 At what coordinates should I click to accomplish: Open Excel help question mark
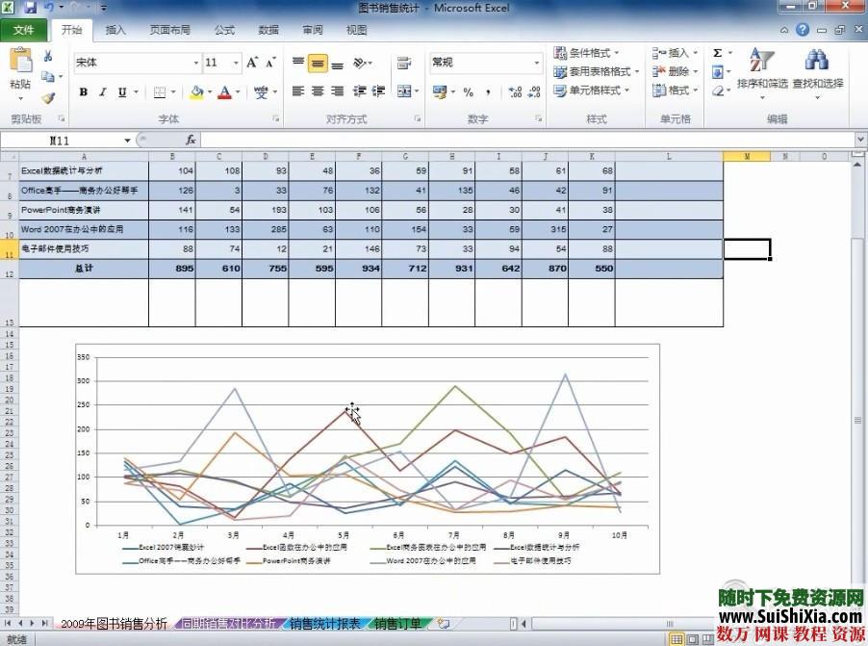pos(803,30)
